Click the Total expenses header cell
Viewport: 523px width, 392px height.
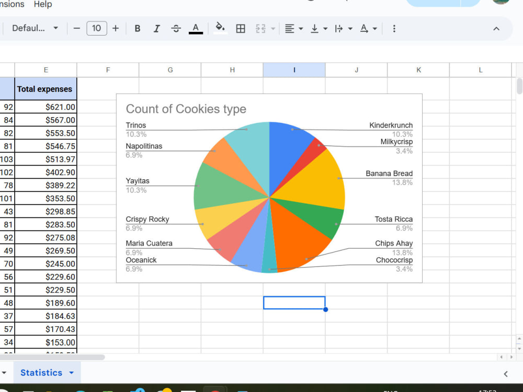click(46, 89)
